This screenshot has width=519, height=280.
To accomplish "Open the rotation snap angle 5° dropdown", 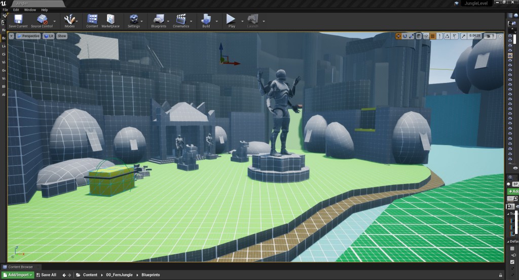I will 455,36.
